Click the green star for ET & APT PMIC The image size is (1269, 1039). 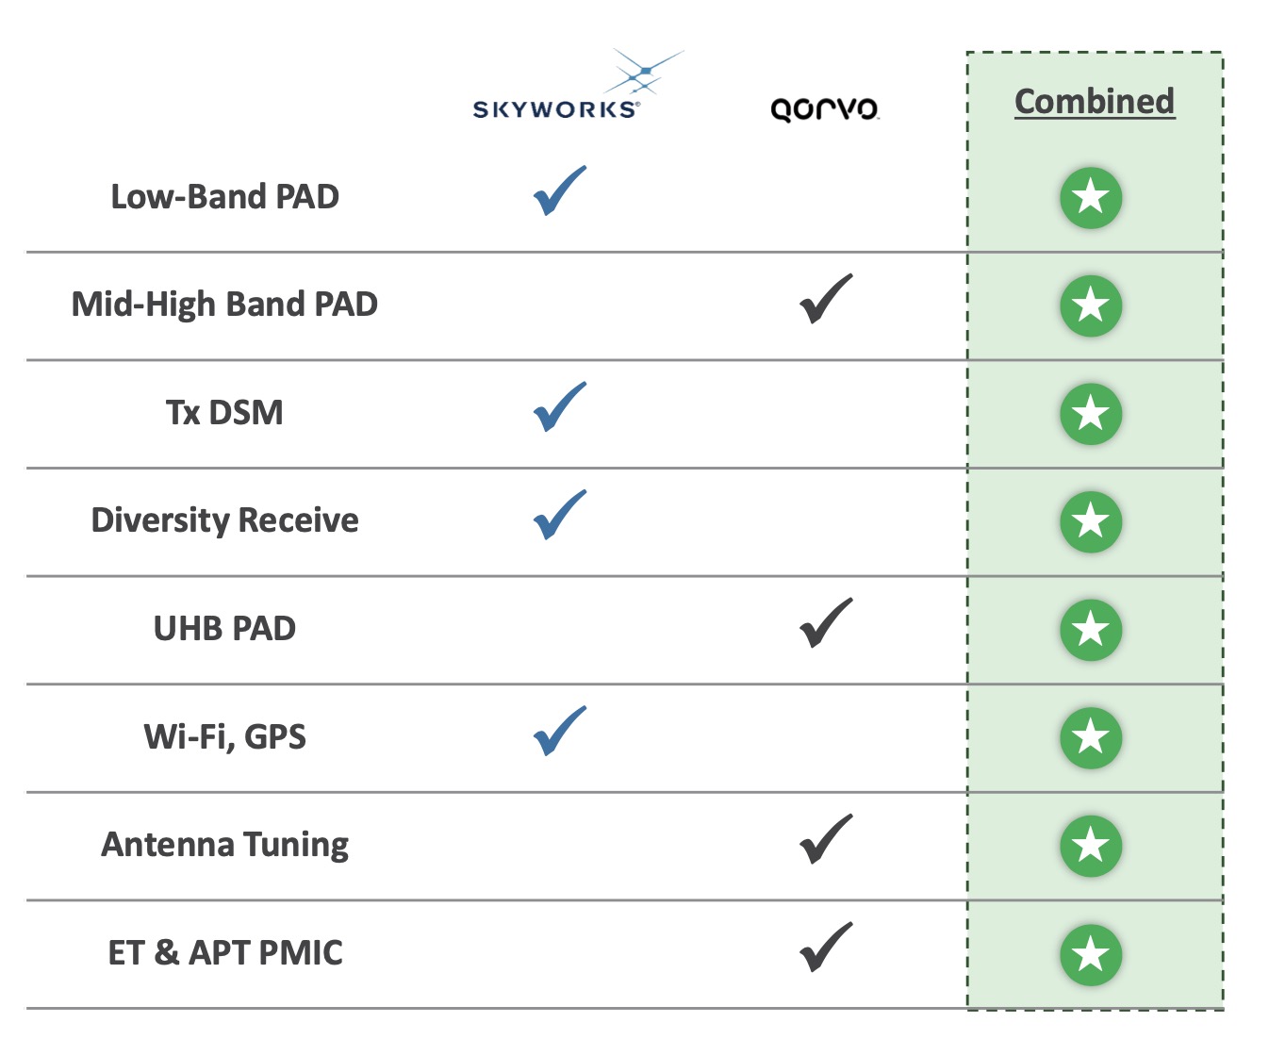coord(1091,954)
